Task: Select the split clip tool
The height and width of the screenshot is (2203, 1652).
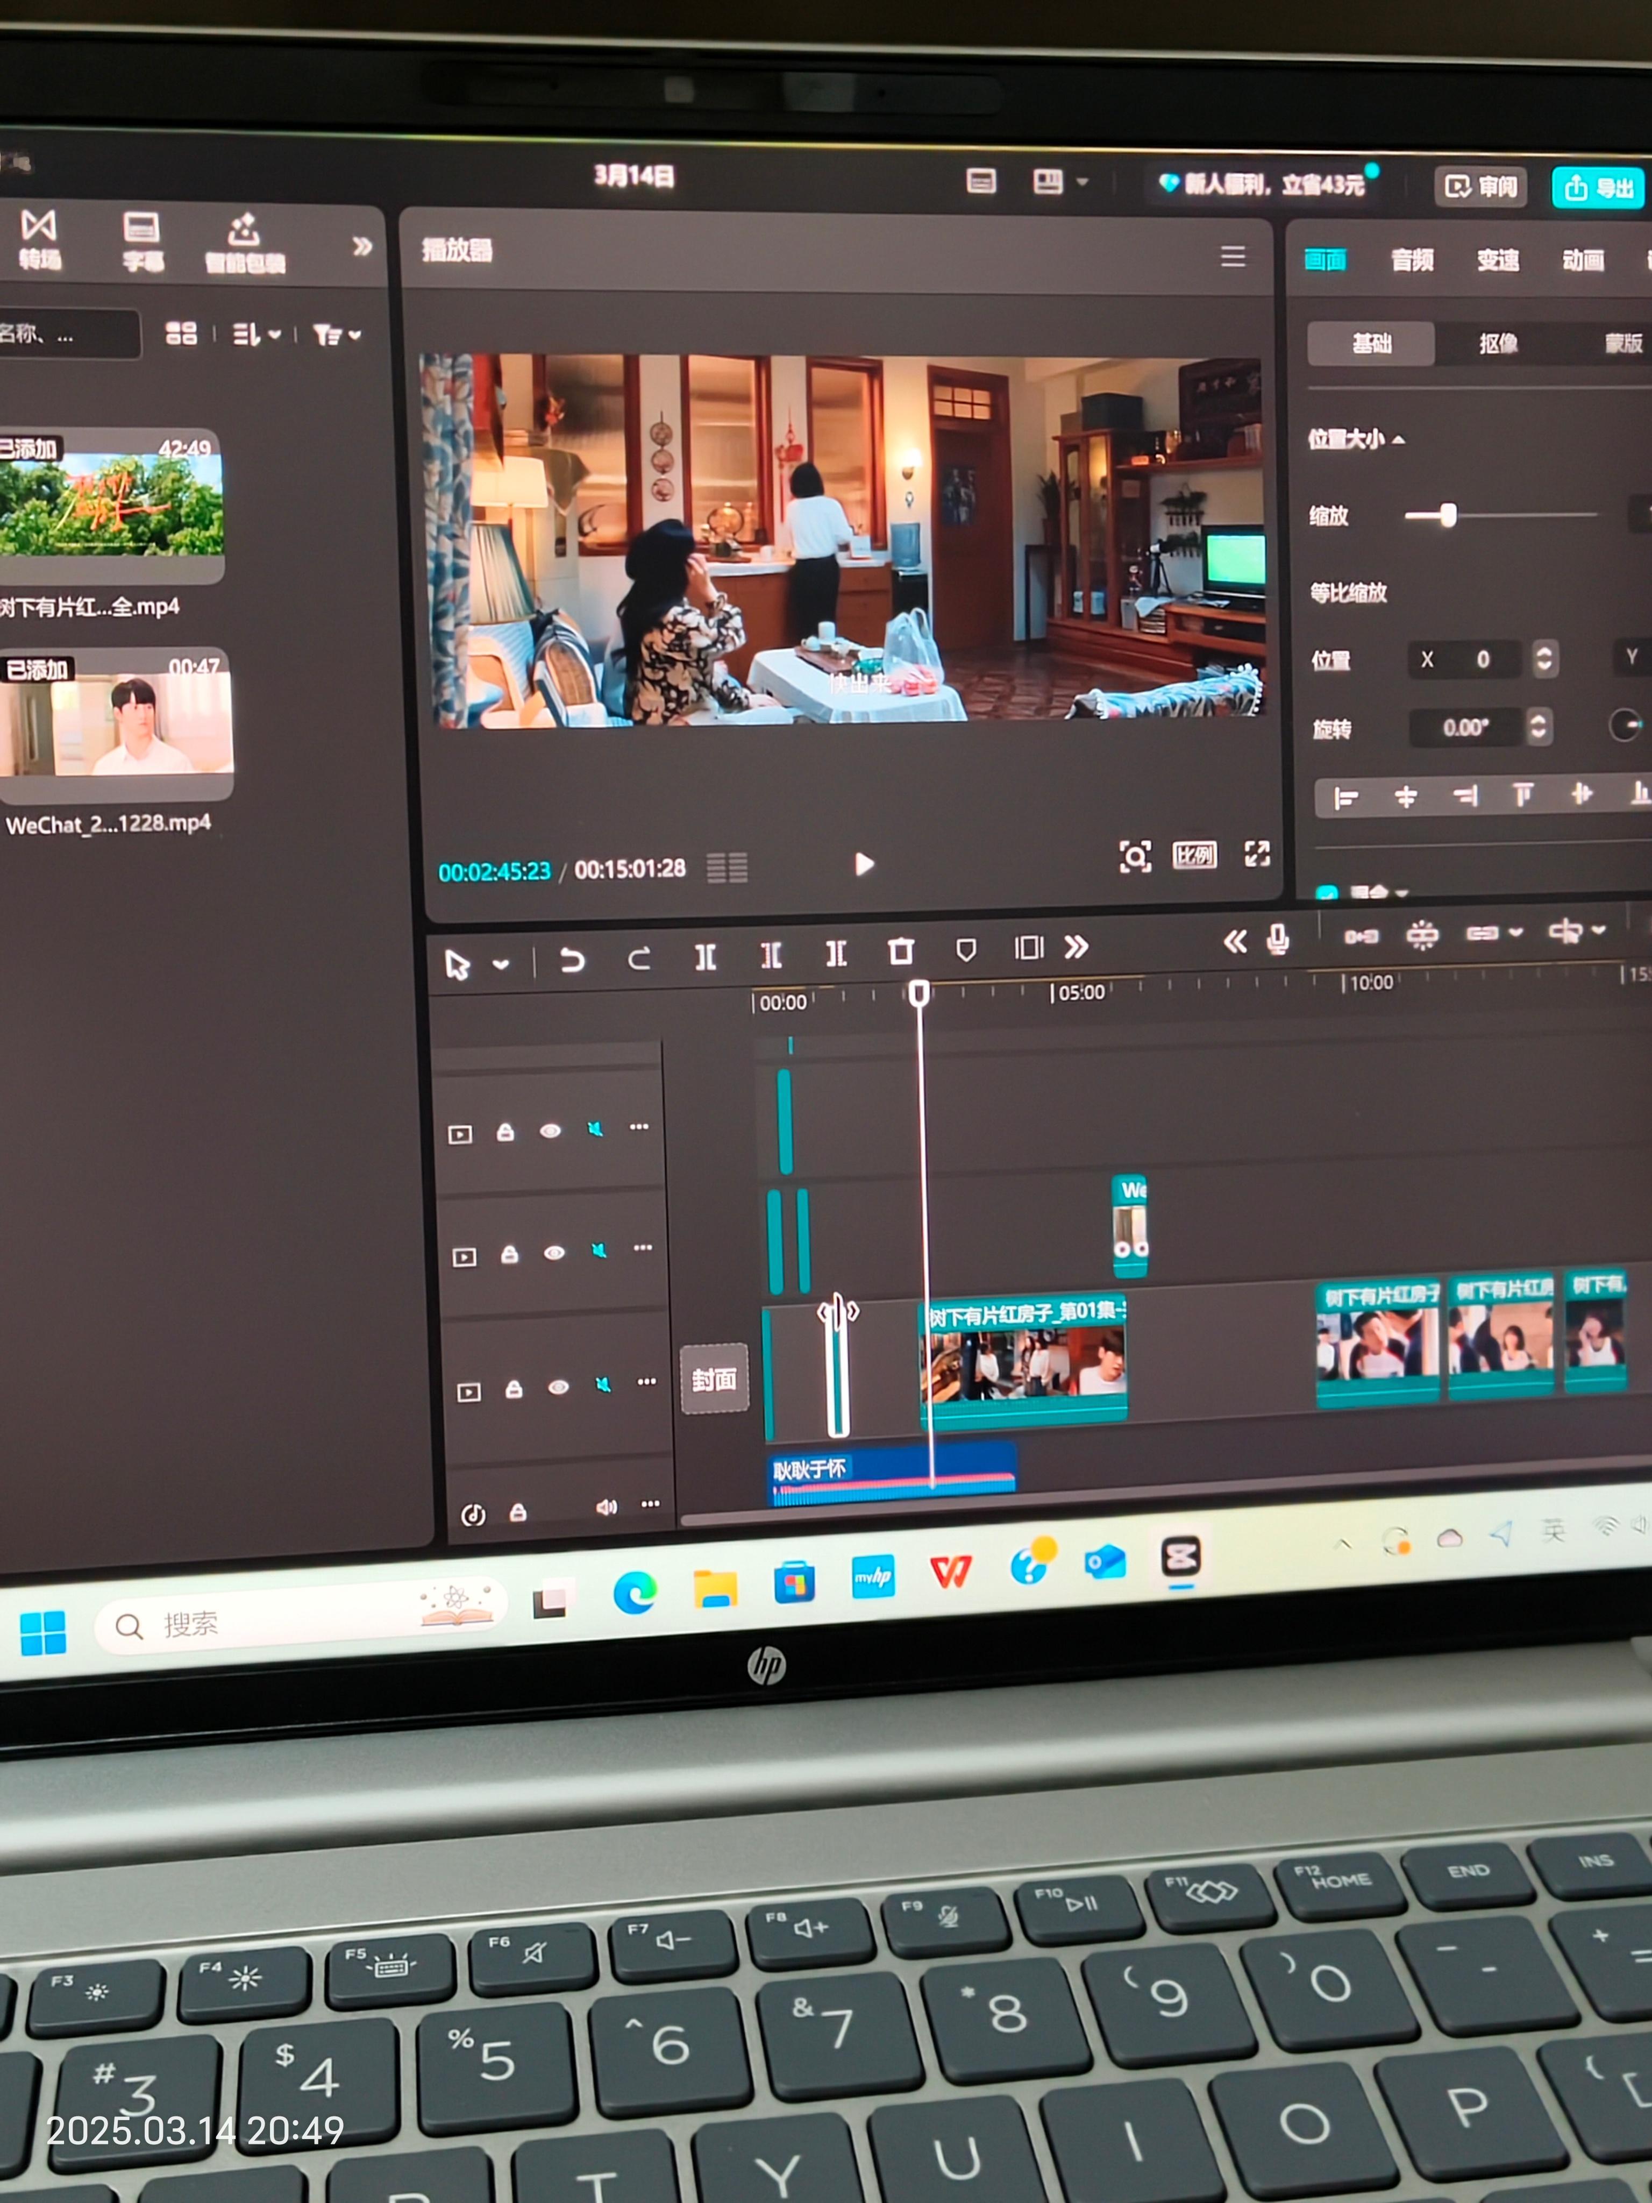Action: [705, 956]
